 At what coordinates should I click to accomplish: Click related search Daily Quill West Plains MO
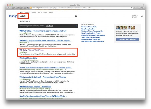[91, 39]
